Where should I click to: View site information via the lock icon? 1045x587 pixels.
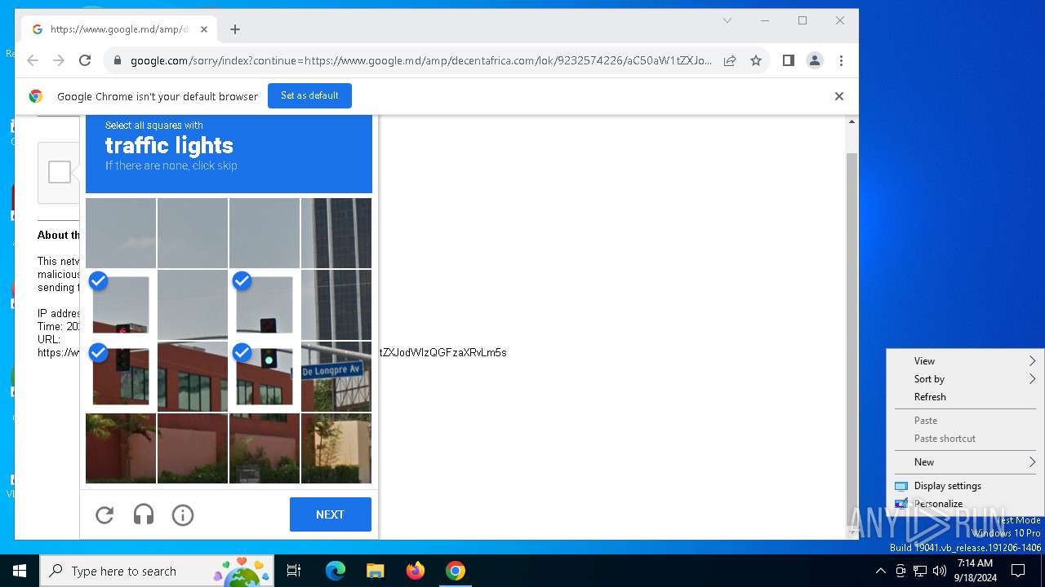118,60
